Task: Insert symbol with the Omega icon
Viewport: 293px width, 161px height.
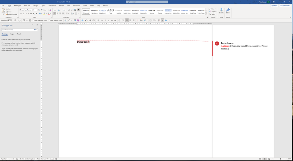Action: [x=69, y=20]
